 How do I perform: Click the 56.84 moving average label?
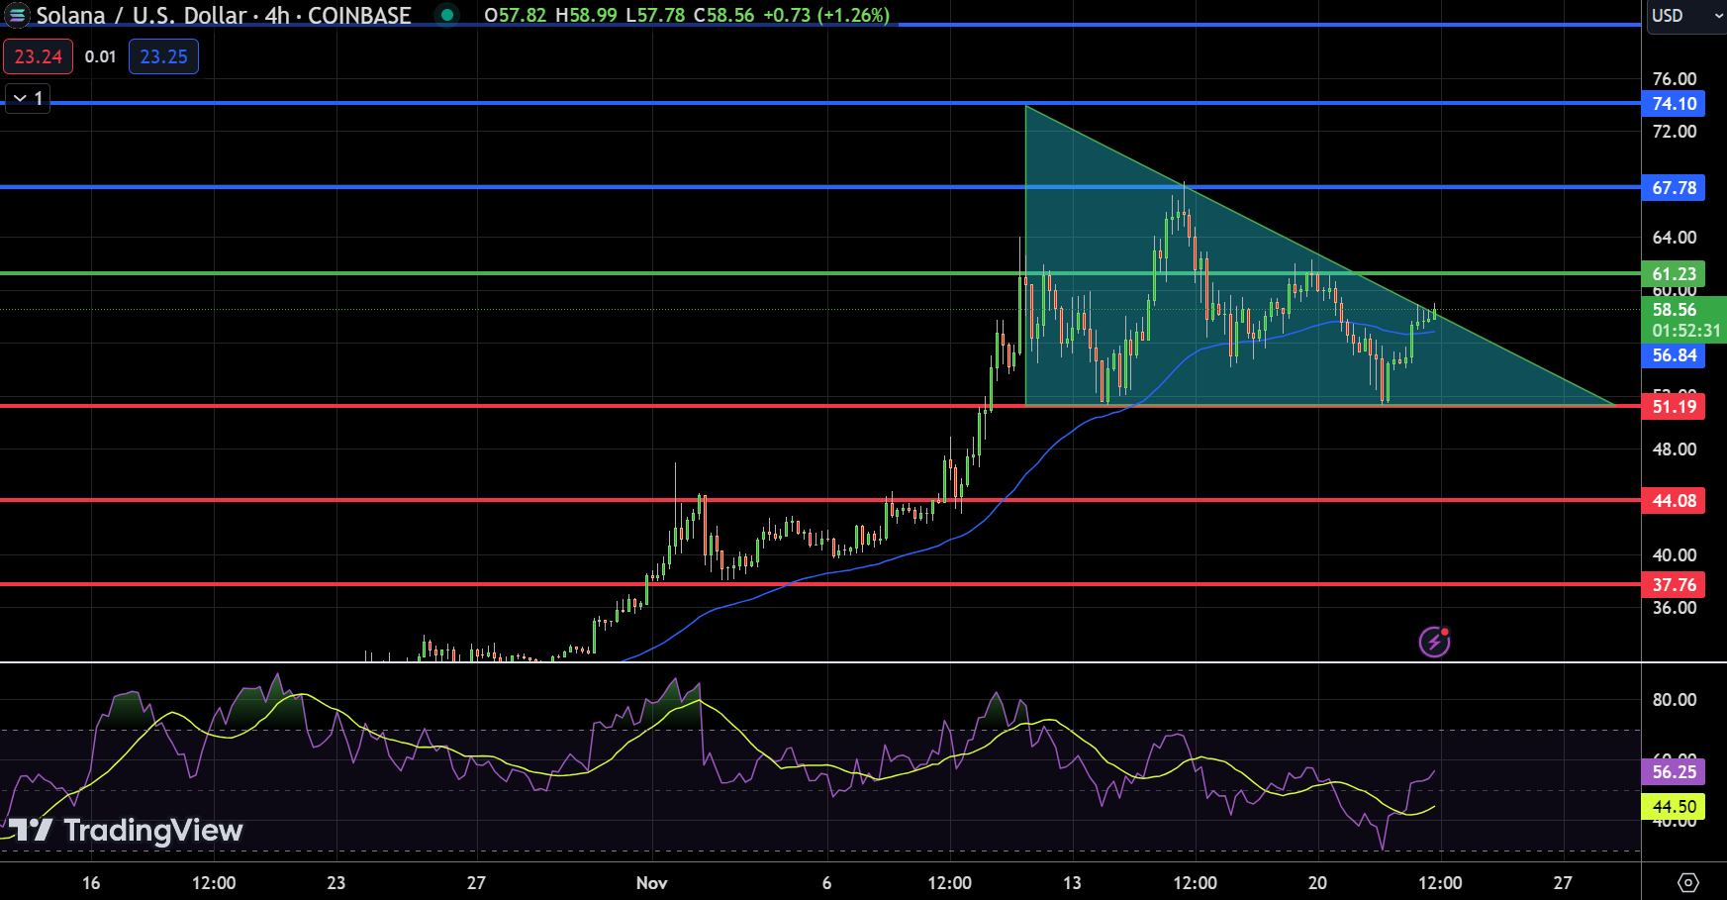(1674, 354)
